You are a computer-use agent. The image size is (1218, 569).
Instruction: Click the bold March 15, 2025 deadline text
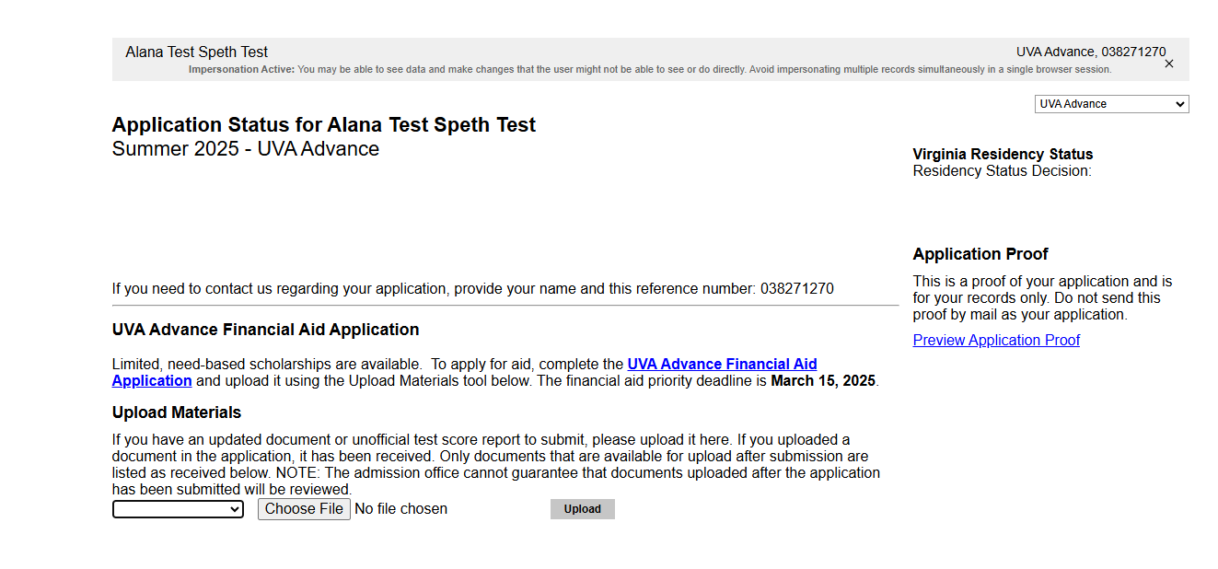point(823,380)
